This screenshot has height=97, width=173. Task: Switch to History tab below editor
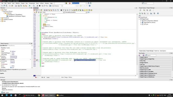(x=70, y=77)
